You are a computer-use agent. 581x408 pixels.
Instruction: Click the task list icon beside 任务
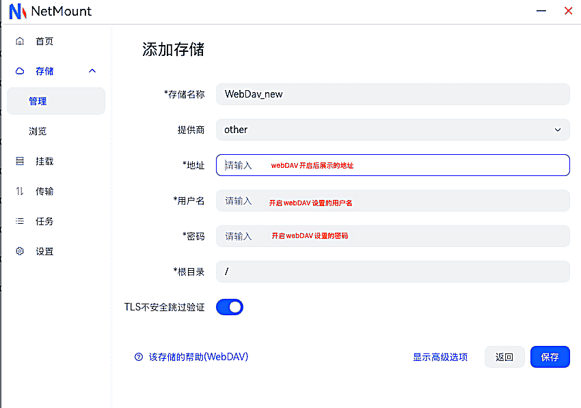[20, 221]
